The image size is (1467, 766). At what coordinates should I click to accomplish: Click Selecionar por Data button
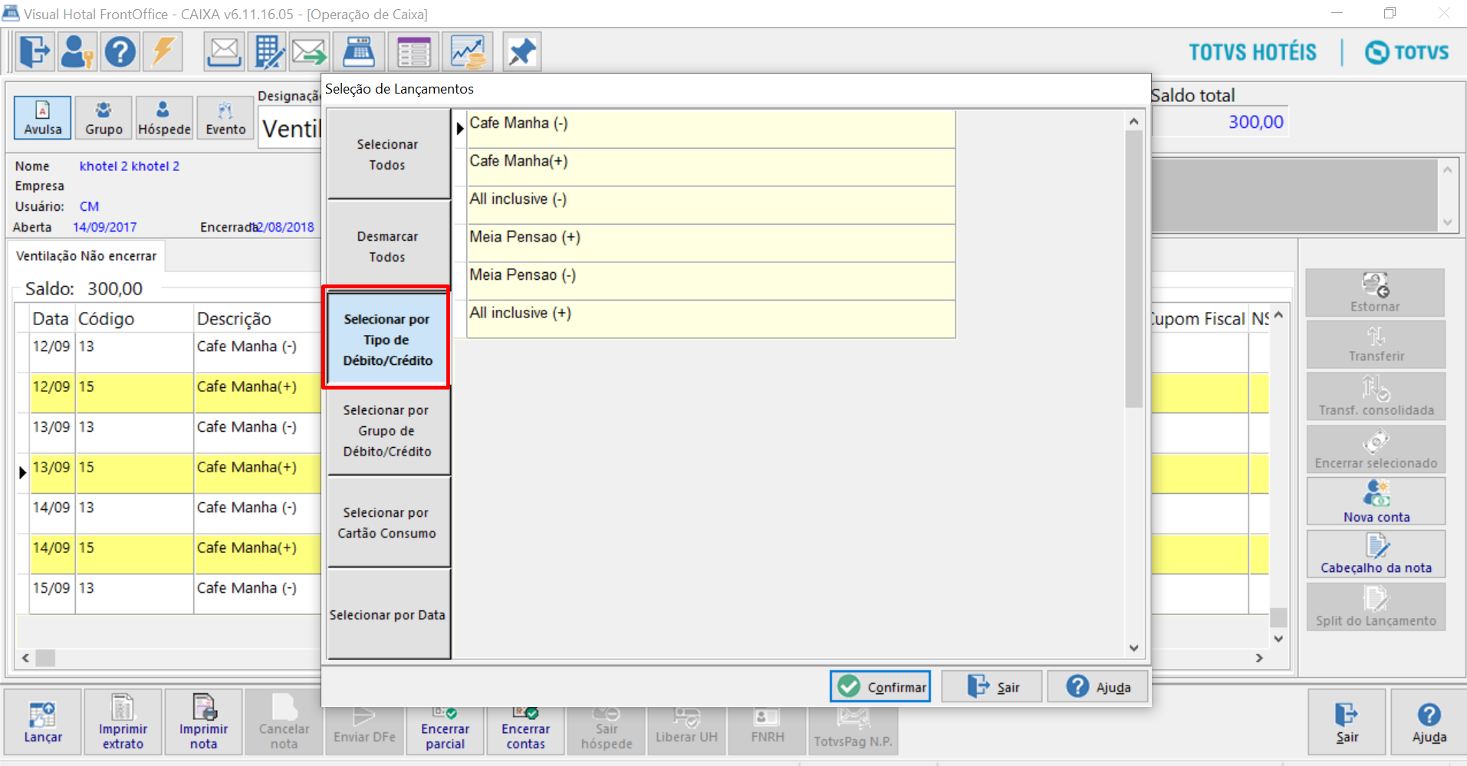coord(388,615)
